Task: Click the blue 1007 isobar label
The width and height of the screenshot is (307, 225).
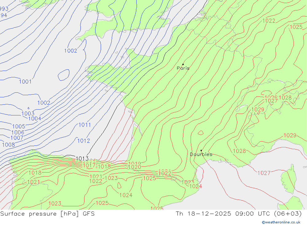Action: point(17,138)
